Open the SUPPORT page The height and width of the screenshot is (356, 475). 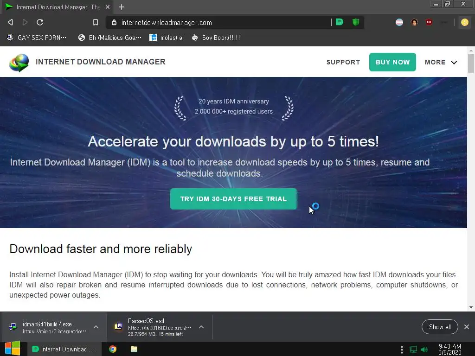[343, 63]
